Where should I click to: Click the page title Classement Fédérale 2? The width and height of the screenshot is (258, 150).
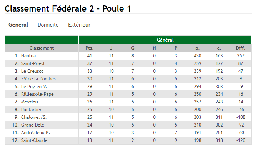click(x=49, y=8)
